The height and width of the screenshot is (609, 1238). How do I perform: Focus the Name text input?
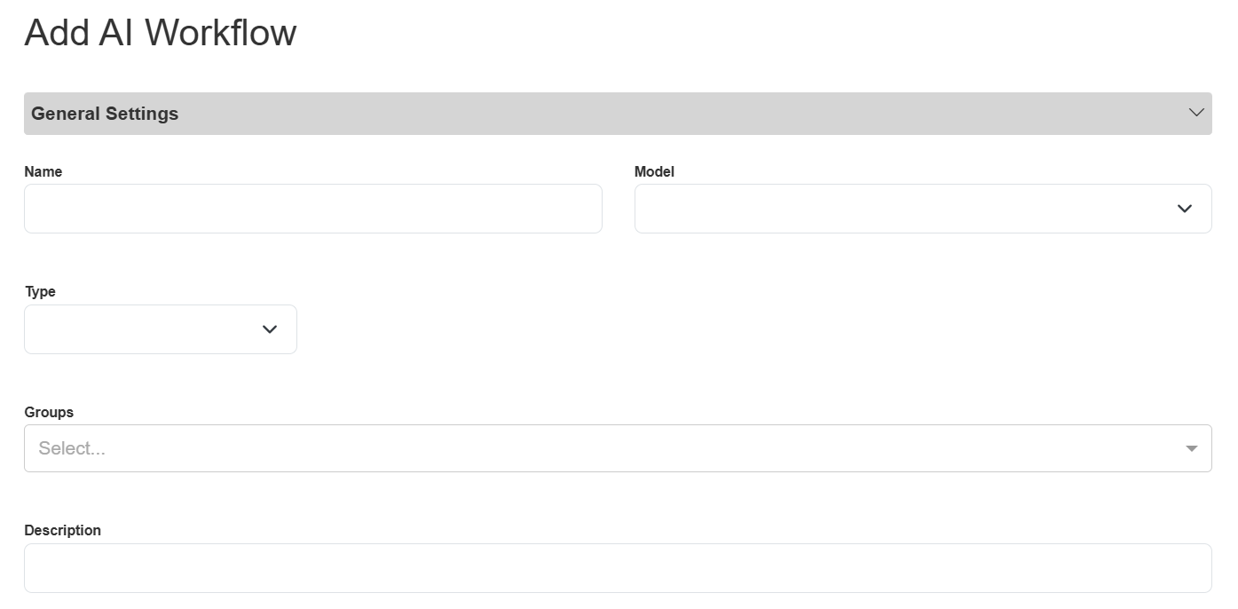pos(312,209)
